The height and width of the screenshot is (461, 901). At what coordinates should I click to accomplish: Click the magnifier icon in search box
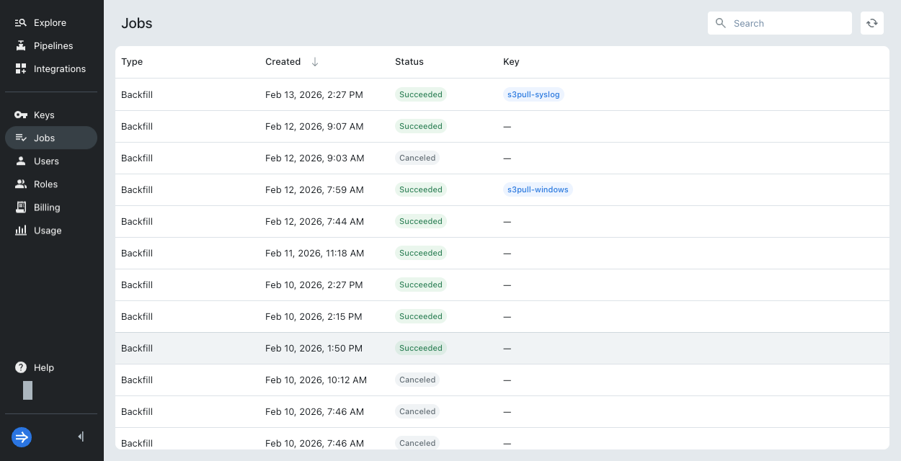pos(720,22)
